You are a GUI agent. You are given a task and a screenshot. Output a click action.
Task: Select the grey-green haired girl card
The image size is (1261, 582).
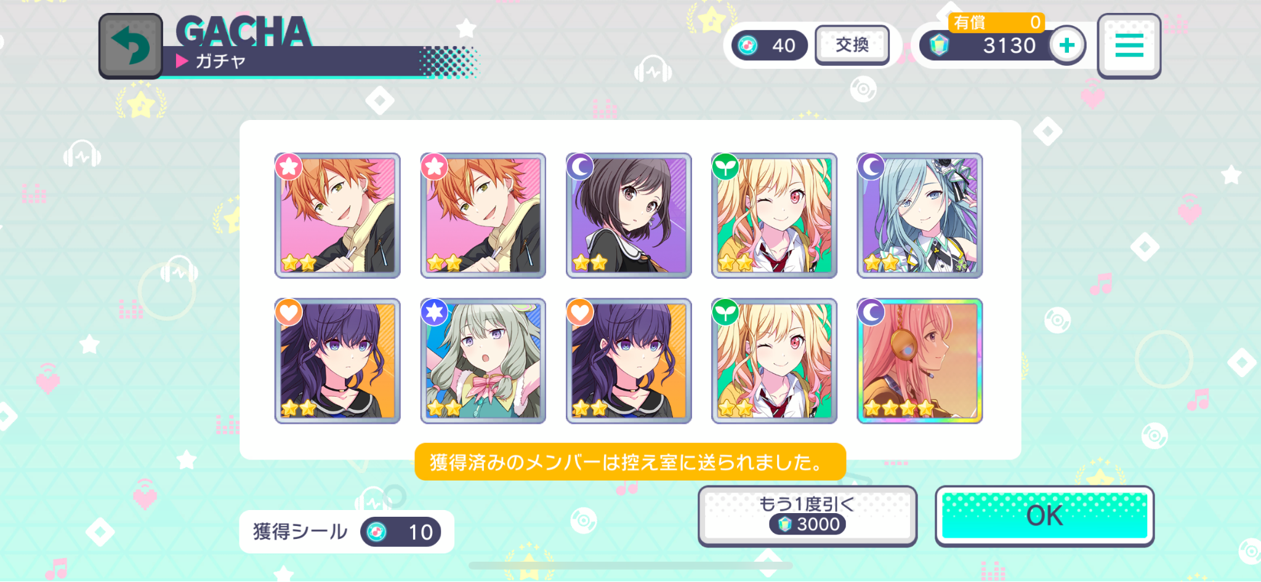pyautogui.click(x=483, y=361)
